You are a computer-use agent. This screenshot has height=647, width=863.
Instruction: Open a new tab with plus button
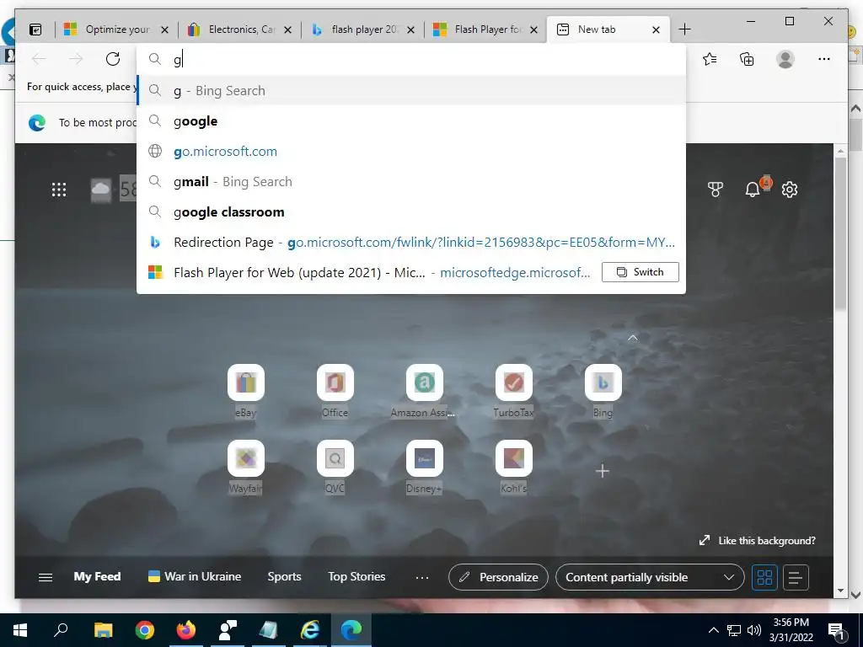[684, 29]
